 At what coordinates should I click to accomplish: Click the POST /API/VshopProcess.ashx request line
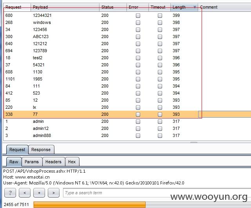tap(44, 171)
